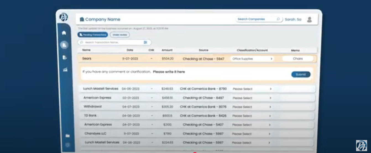Image resolution: width=371 pixels, height=153 pixels.
Task: Open the user profile avatar
Action: pyautogui.click(x=310, y=20)
